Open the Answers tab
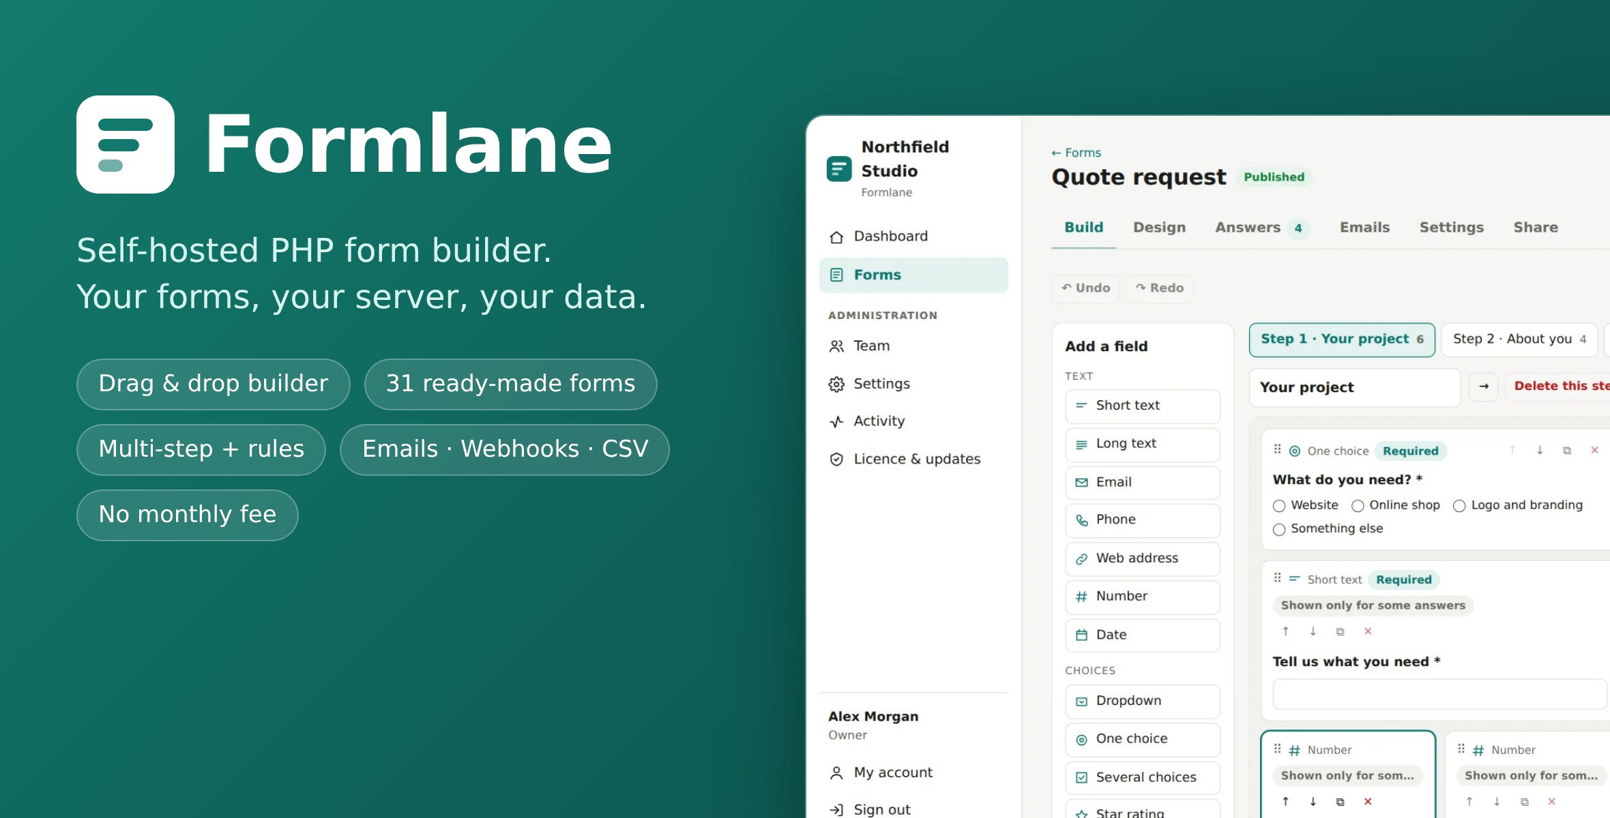The height and width of the screenshot is (818, 1610). (1261, 228)
